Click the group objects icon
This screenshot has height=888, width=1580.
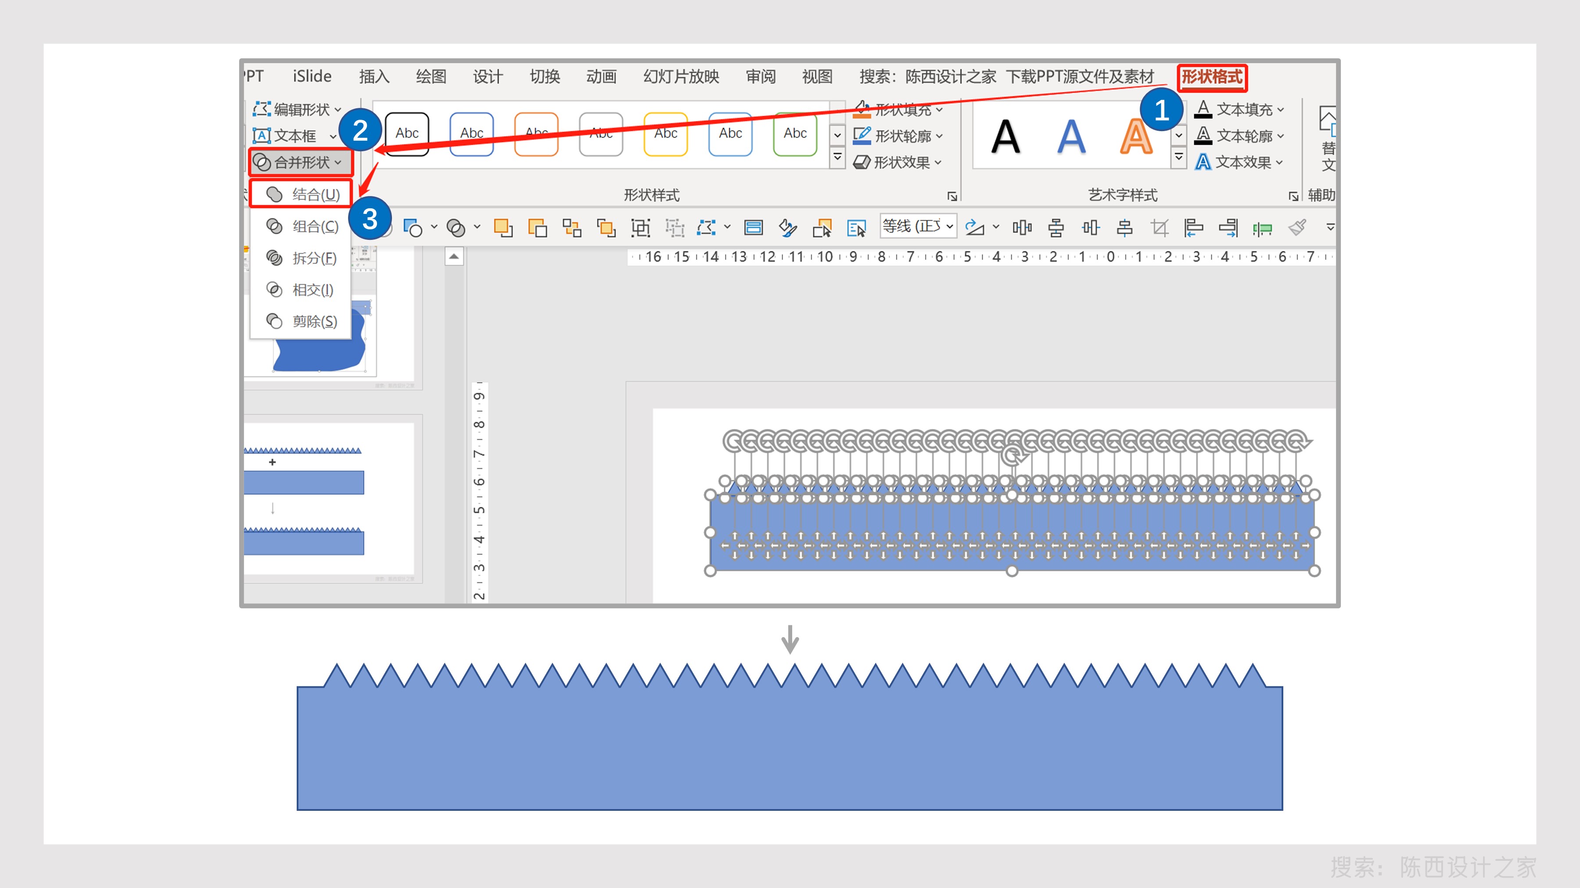[x=640, y=228]
